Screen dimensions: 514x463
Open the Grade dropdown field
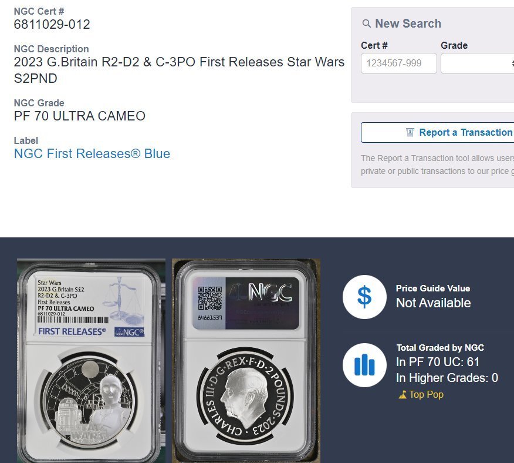(477, 63)
